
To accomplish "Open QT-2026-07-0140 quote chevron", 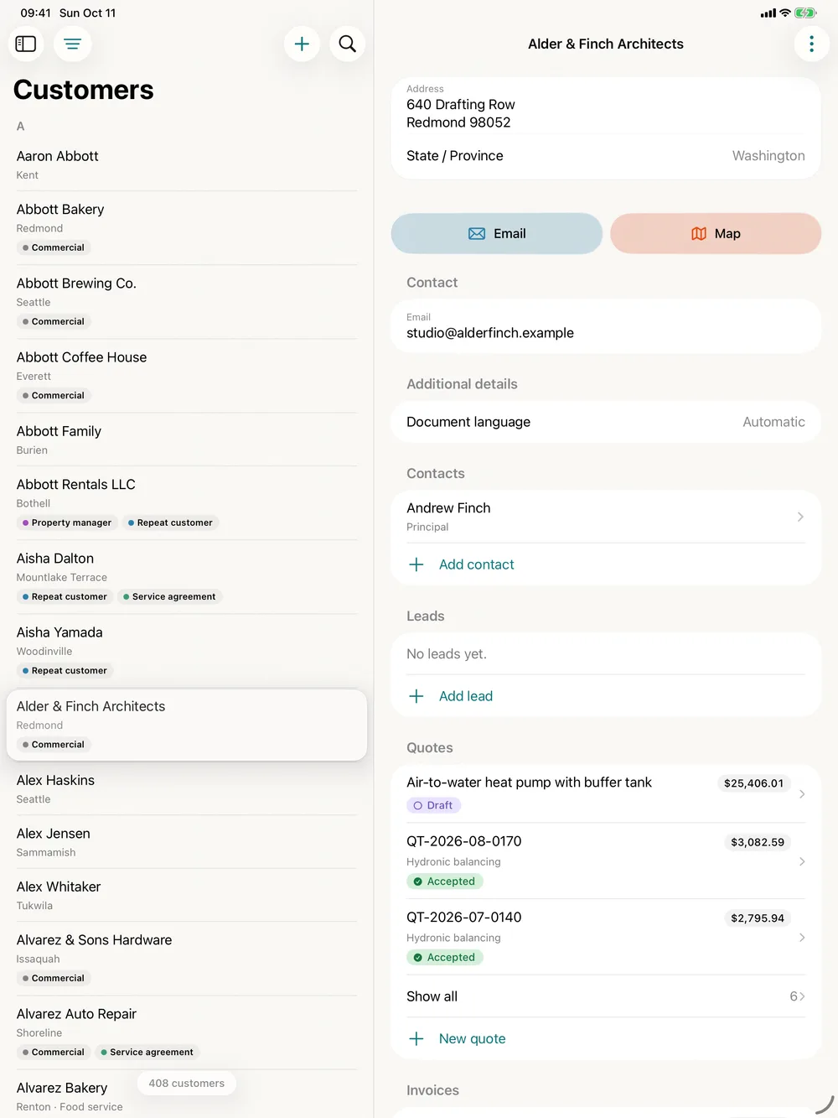I will tap(802, 938).
